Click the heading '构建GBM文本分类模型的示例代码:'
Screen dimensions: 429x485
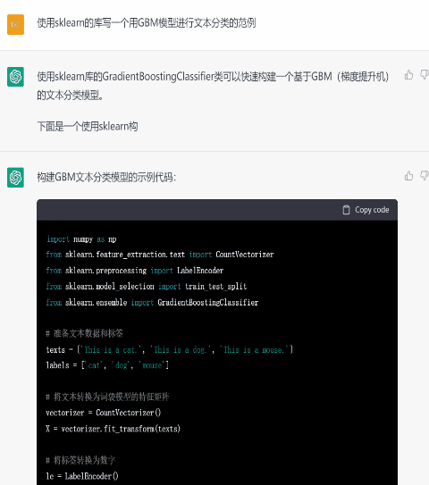tap(106, 177)
